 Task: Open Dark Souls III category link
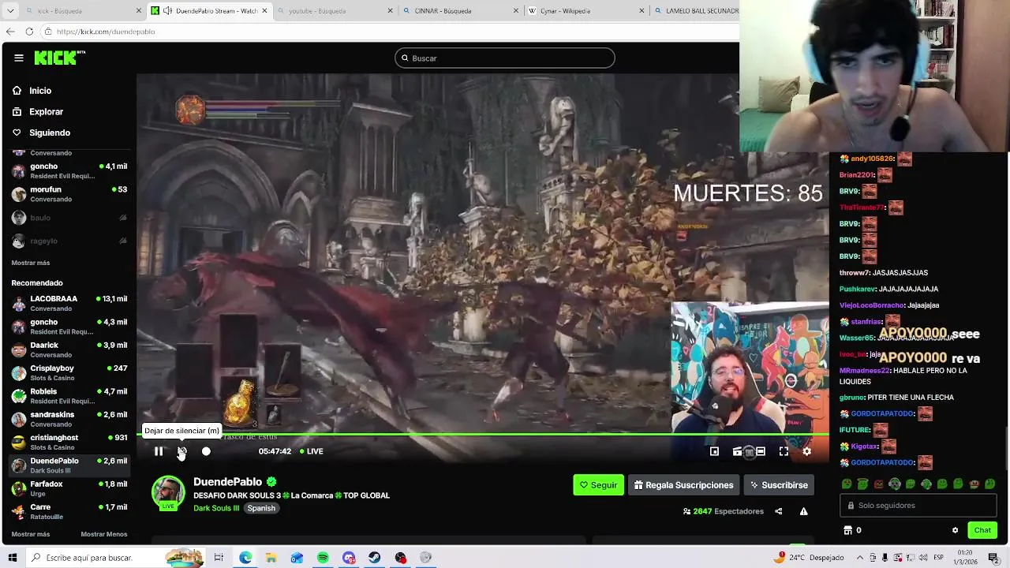click(216, 508)
